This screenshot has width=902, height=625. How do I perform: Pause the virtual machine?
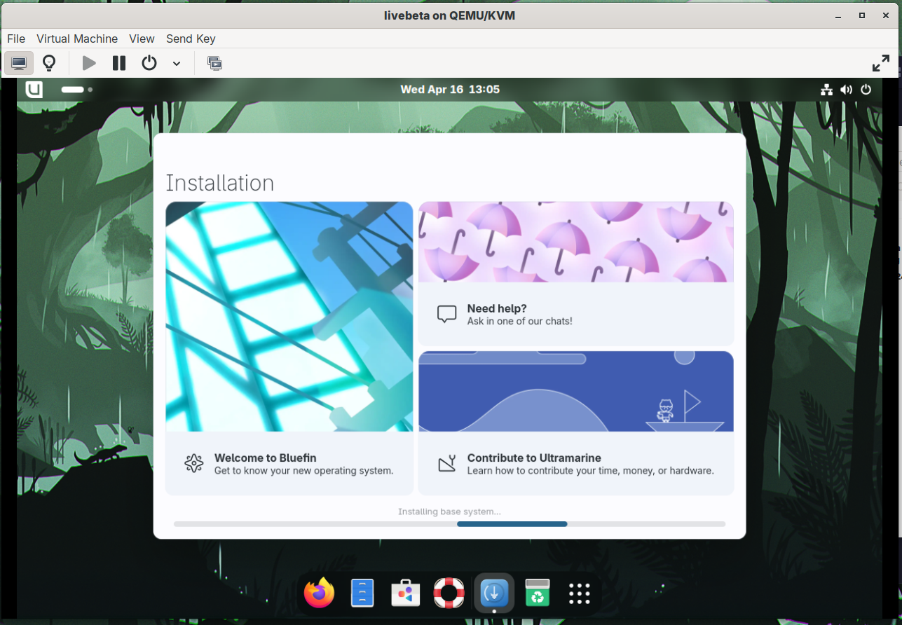(x=119, y=63)
